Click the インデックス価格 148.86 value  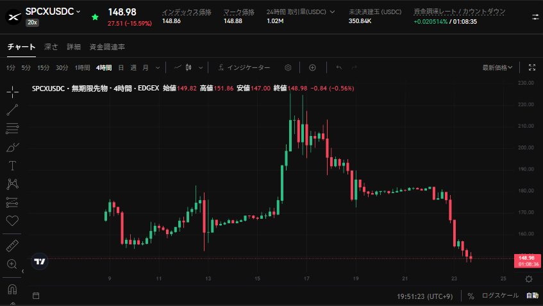tap(171, 21)
